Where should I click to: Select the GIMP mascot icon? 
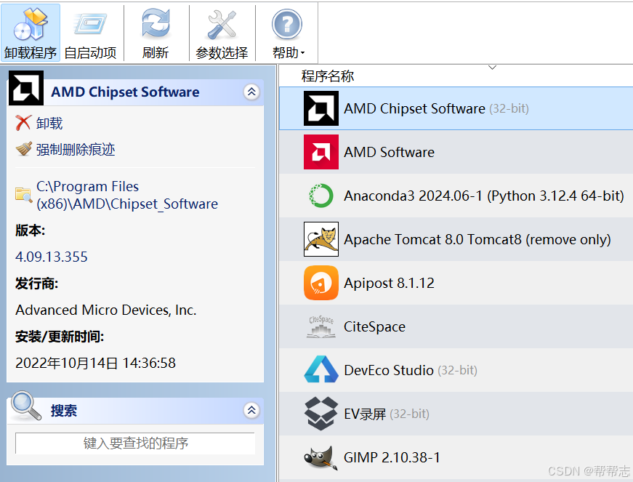[321, 457]
